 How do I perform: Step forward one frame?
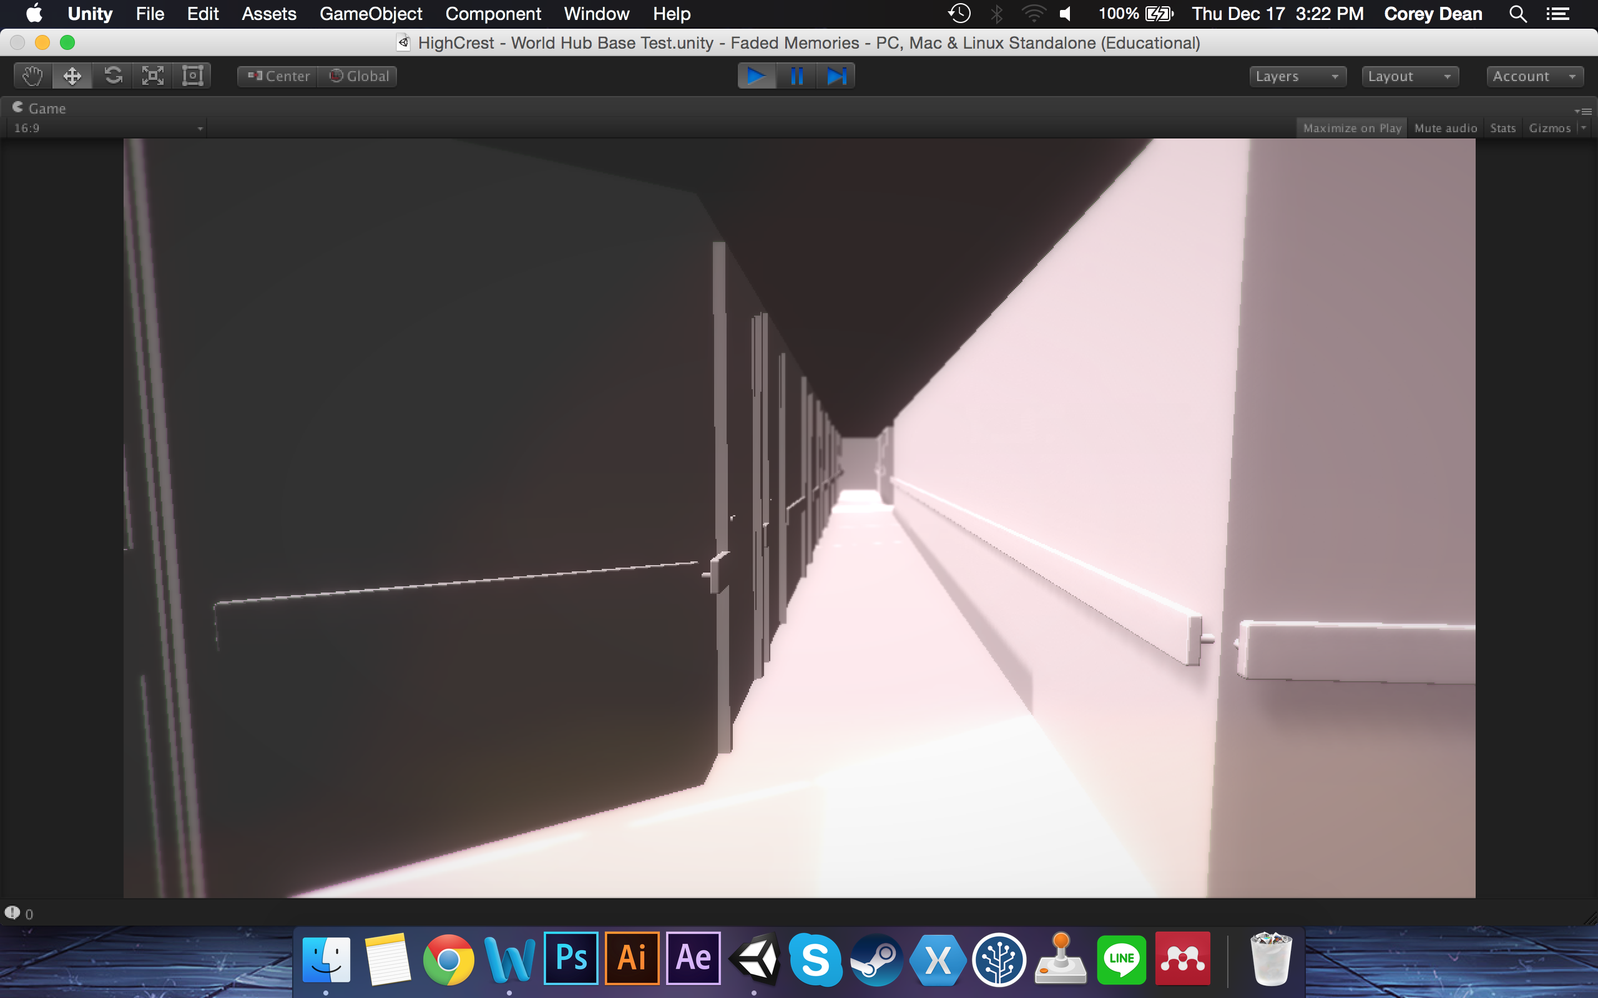[836, 76]
